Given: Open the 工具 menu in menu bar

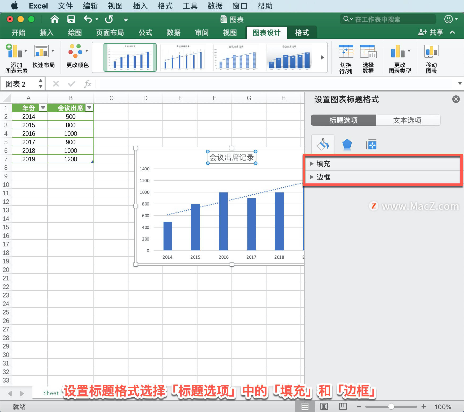Looking at the screenshot, I should 190,6.
